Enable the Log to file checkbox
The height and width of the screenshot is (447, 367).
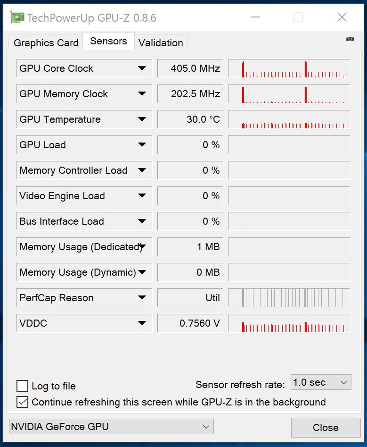click(x=22, y=386)
